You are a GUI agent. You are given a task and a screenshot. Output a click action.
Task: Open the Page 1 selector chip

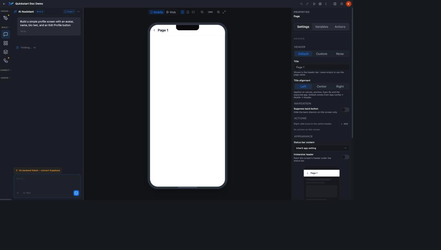point(69,11)
